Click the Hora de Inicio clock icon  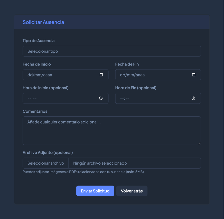click(101, 98)
